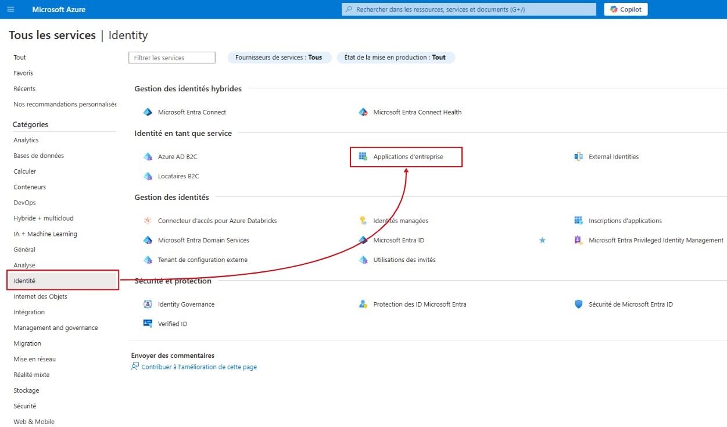Screen dimensions: 727x427
Task: Open Applications d'entreprise service icon
Action: point(363,157)
